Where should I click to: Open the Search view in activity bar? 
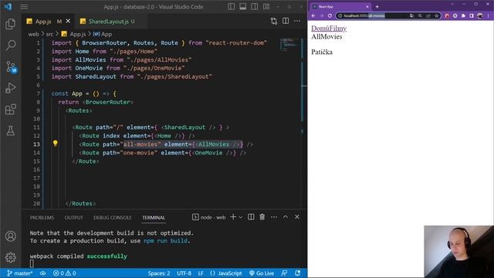tap(10, 45)
